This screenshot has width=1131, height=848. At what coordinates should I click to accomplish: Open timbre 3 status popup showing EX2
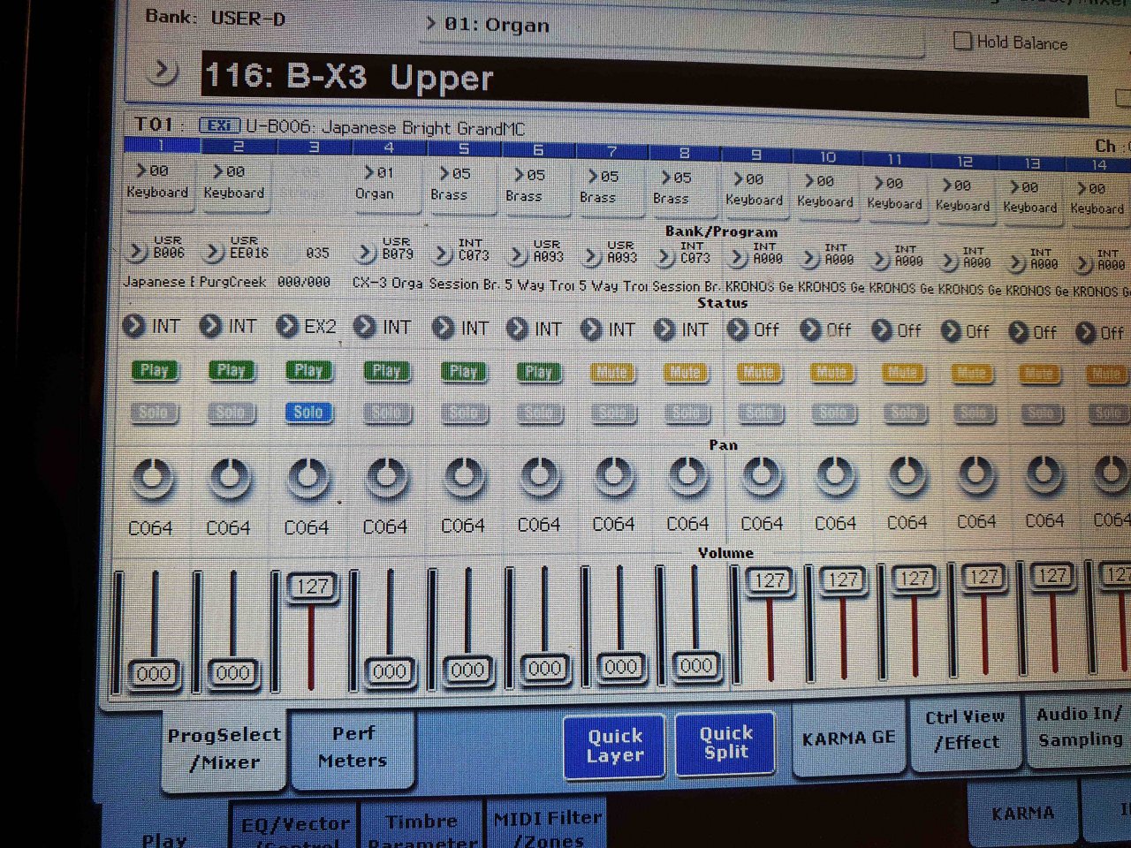coord(287,326)
